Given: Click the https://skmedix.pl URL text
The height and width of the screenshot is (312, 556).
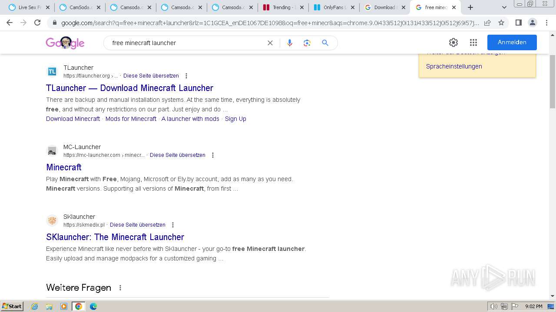Looking at the screenshot, I should coord(84,225).
